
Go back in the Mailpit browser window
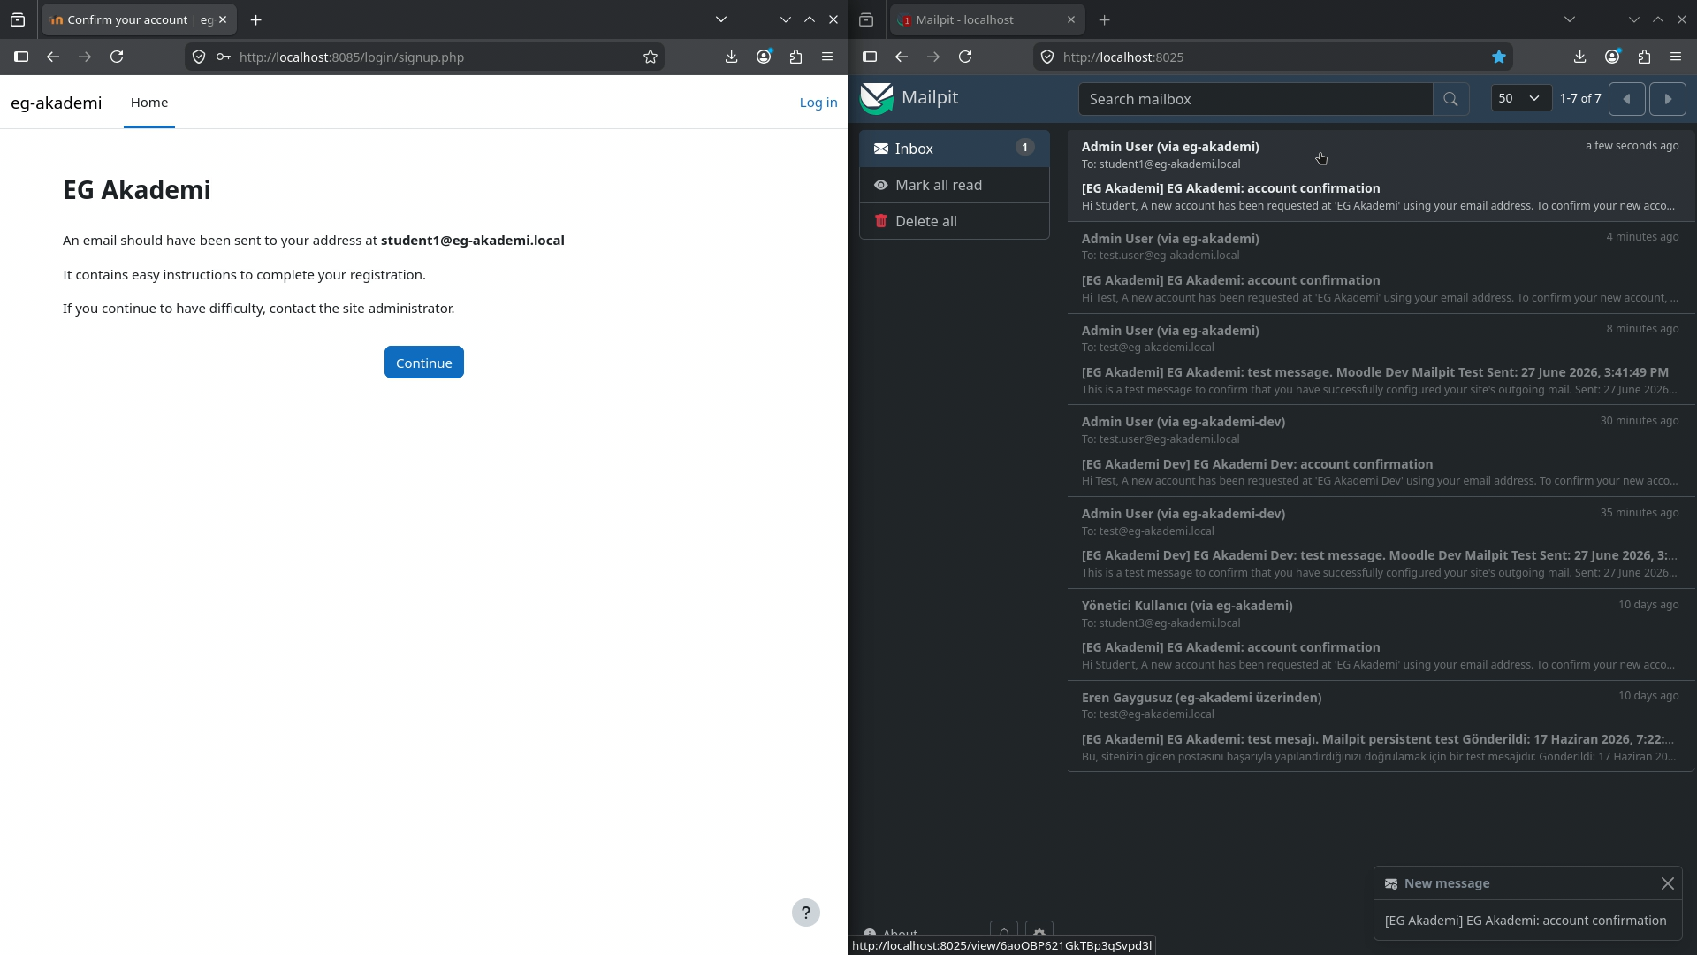coord(902,57)
